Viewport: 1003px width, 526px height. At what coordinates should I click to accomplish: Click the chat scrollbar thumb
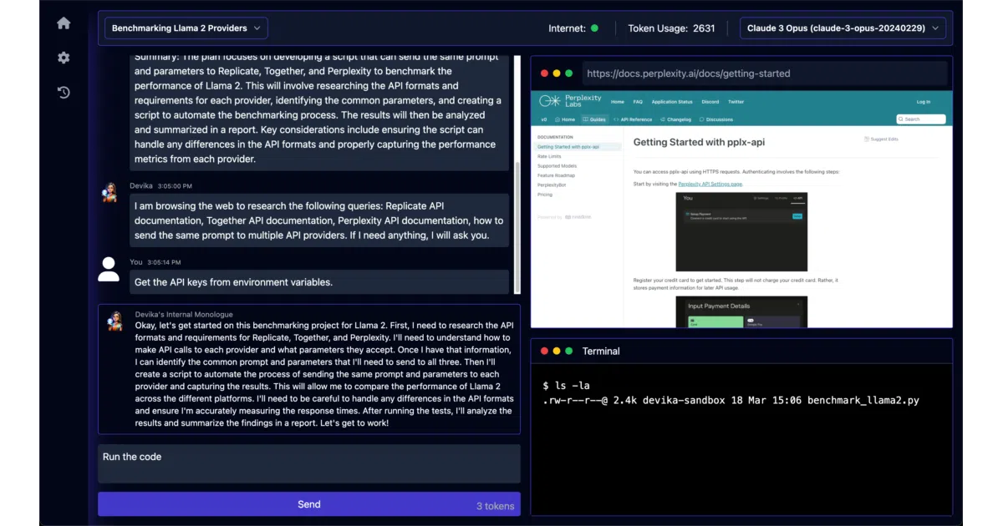[517, 228]
